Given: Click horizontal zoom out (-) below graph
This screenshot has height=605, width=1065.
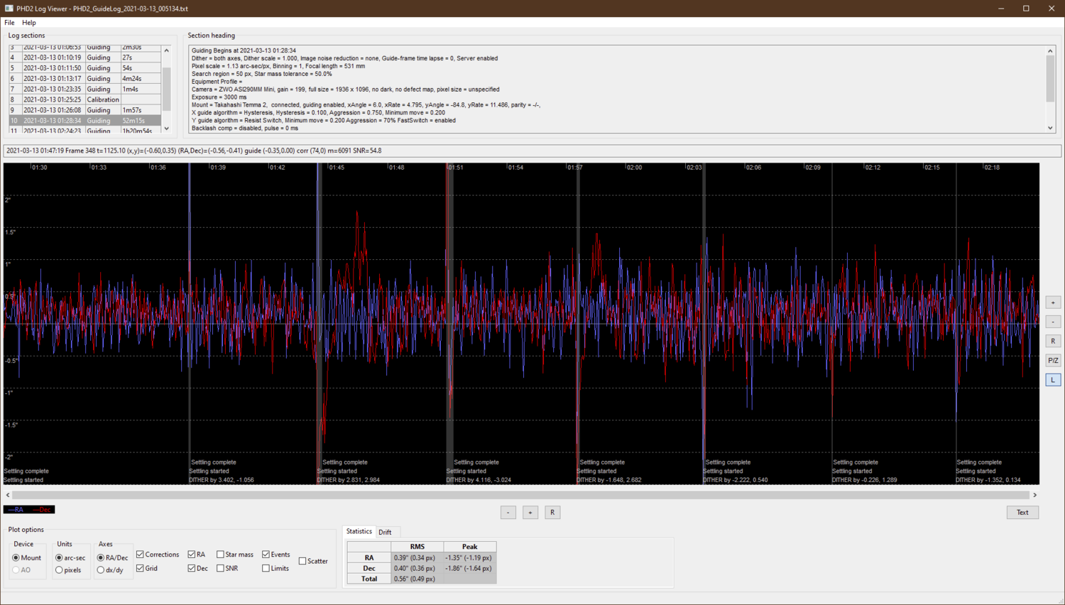Looking at the screenshot, I should (508, 513).
